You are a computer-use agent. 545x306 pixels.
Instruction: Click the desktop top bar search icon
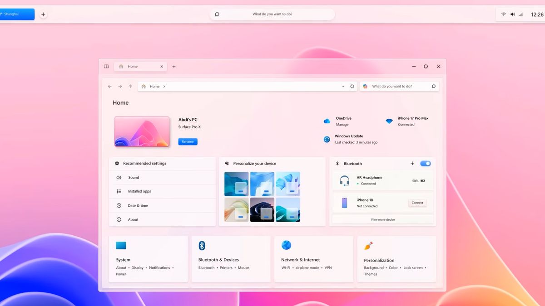217,14
